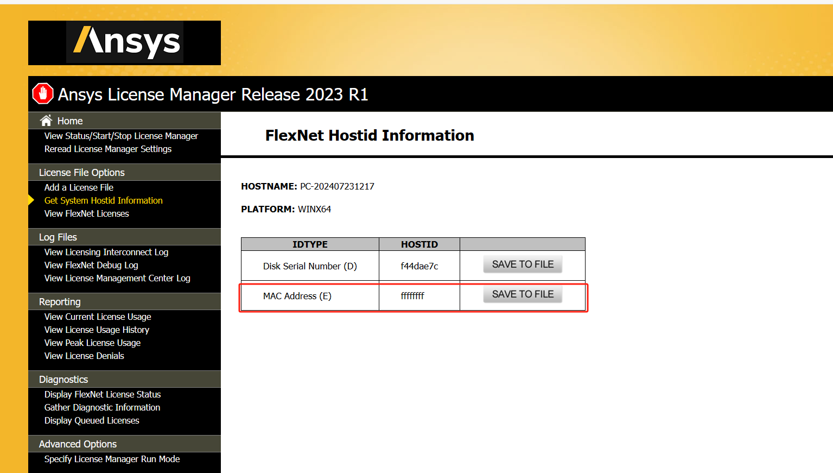Open Display Queued Licenses
The image size is (833, 473).
pyautogui.click(x=92, y=420)
